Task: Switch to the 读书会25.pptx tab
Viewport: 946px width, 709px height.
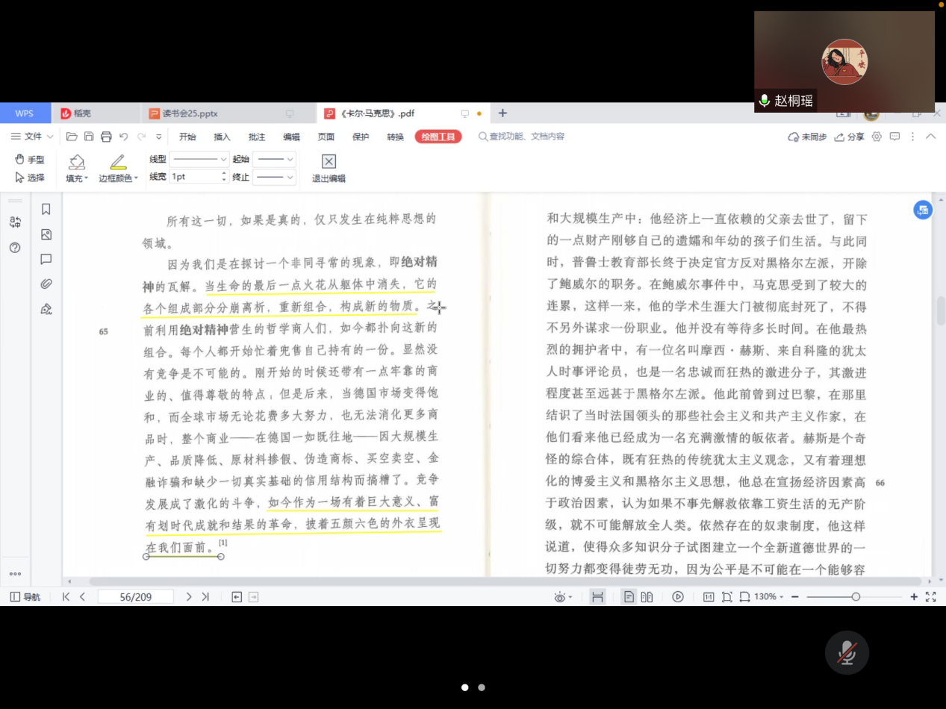Action: (190, 113)
